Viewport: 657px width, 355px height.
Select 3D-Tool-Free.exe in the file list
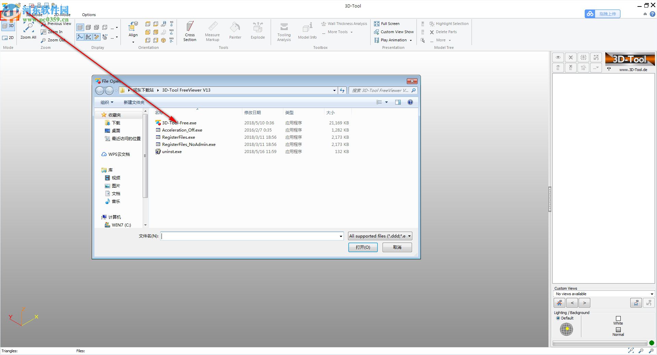[x=179, y=123]
